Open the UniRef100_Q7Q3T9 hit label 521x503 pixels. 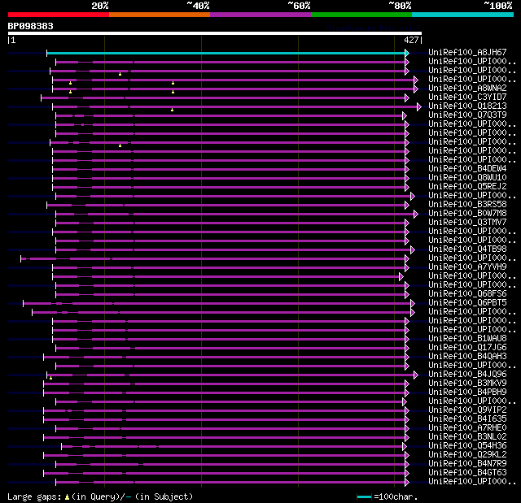coord(467,115)
